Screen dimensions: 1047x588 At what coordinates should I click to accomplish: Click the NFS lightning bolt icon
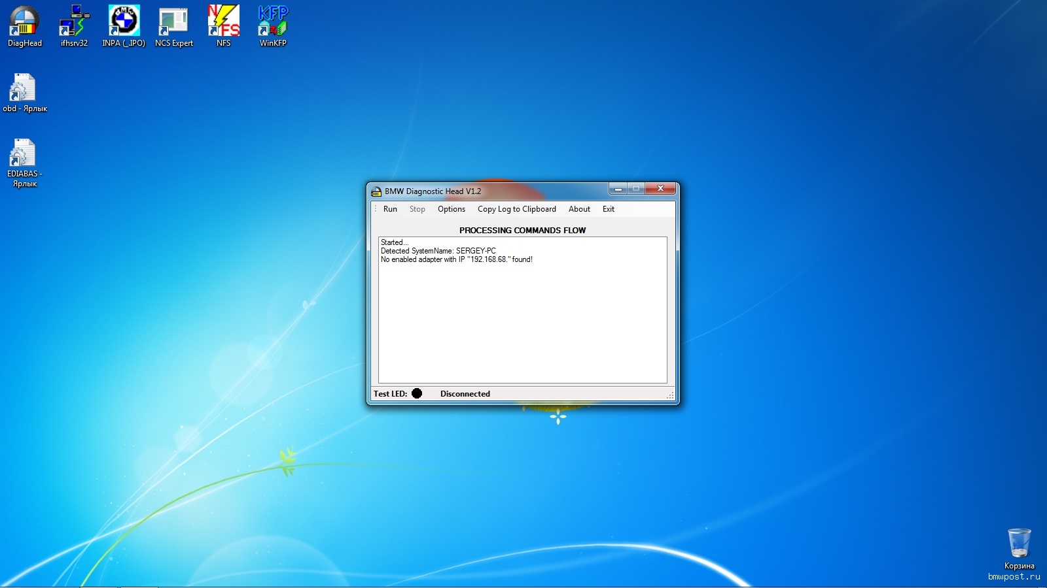coord(223,22)
